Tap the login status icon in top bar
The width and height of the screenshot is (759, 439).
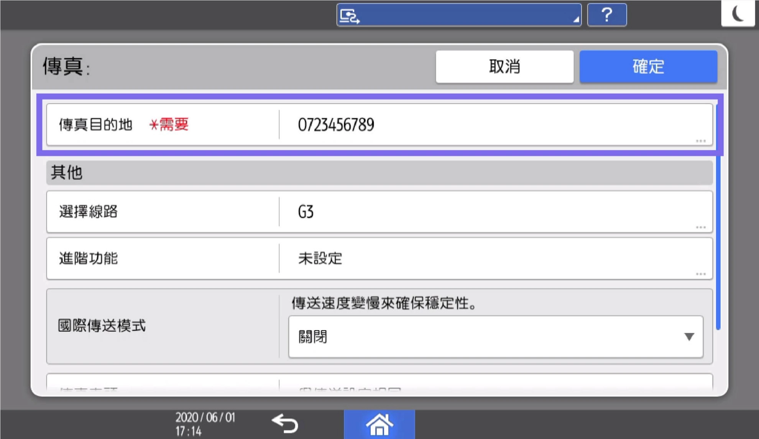point(350,16)
